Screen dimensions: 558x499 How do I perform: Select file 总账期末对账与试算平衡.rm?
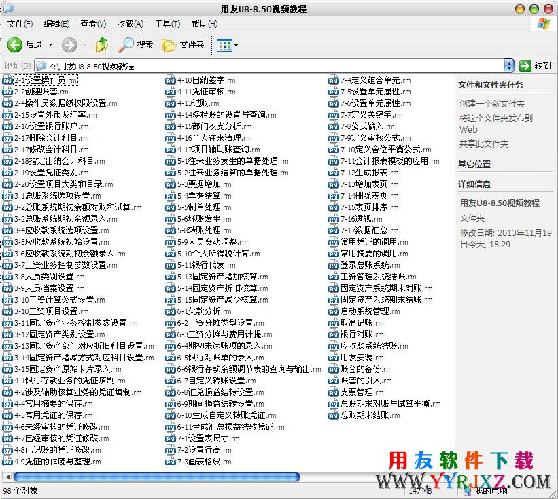pos(390,404)
